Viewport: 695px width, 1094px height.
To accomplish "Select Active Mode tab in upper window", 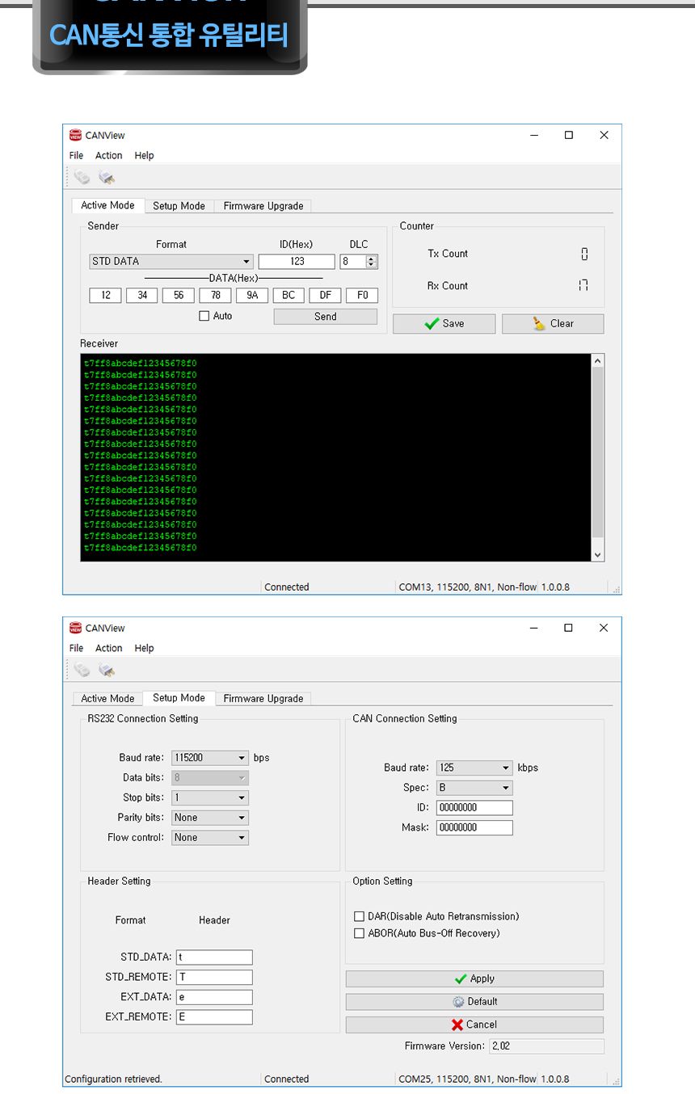I will (x=108, y=205).
